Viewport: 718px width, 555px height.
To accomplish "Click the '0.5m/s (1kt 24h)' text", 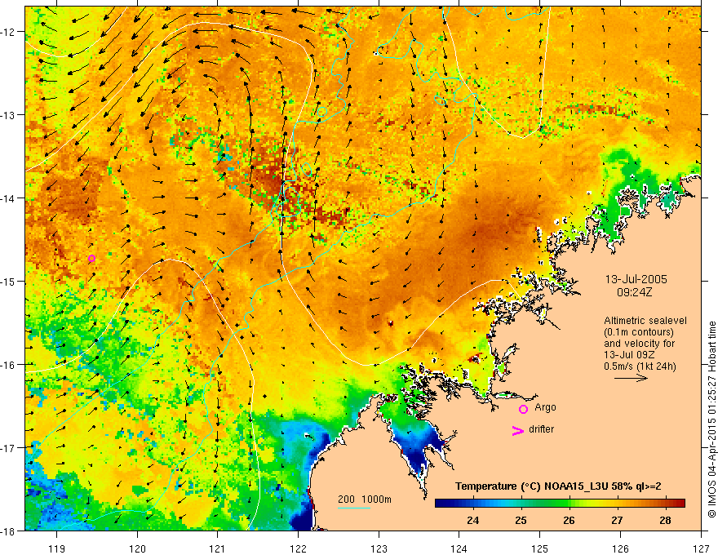I will coord(640,366).
